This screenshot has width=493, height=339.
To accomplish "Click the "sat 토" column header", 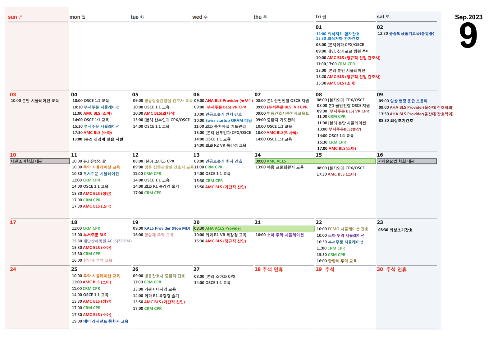I will coord(383,17).
